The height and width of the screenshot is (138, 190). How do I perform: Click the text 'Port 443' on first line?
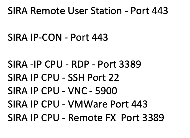tap(149, 11)
